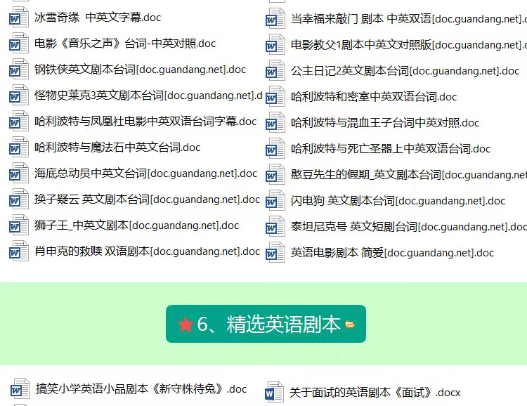Click the Word icon beside 哈利波特与魔法石中英文台词

point(19,148)
